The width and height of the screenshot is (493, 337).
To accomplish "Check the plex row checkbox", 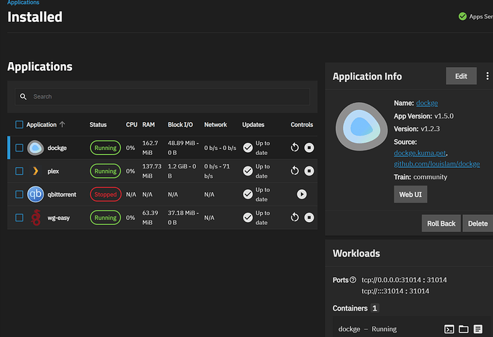I will [x=19, y=171].
